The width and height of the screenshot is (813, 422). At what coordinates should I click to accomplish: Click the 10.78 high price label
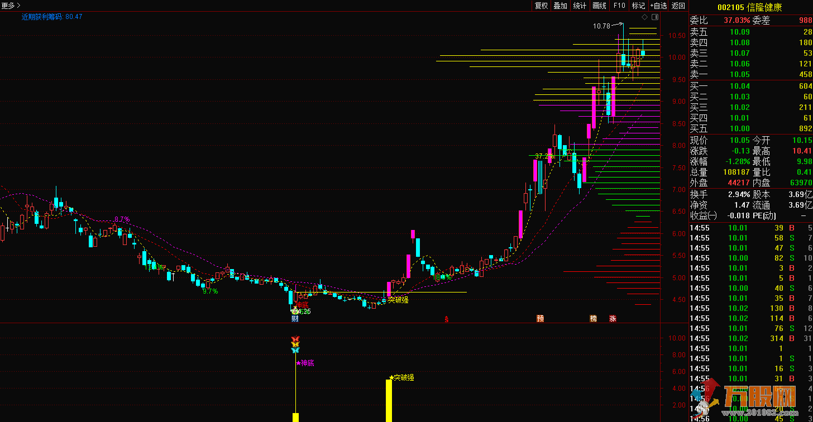click(x=601, y=26)
